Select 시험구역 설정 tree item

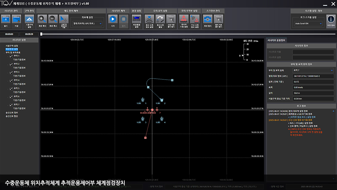[x=12, y=46]
